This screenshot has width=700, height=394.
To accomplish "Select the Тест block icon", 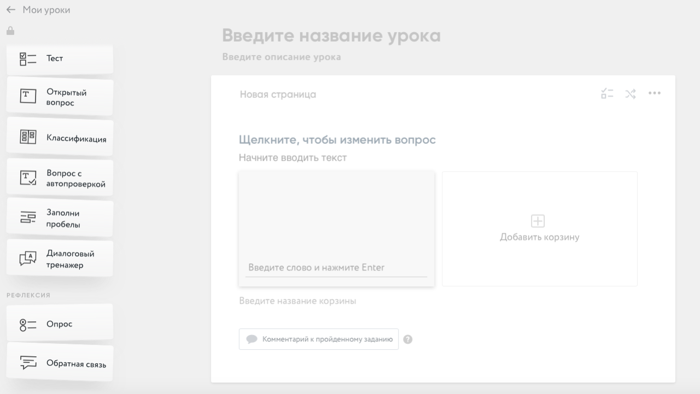I will click(28, 58).
